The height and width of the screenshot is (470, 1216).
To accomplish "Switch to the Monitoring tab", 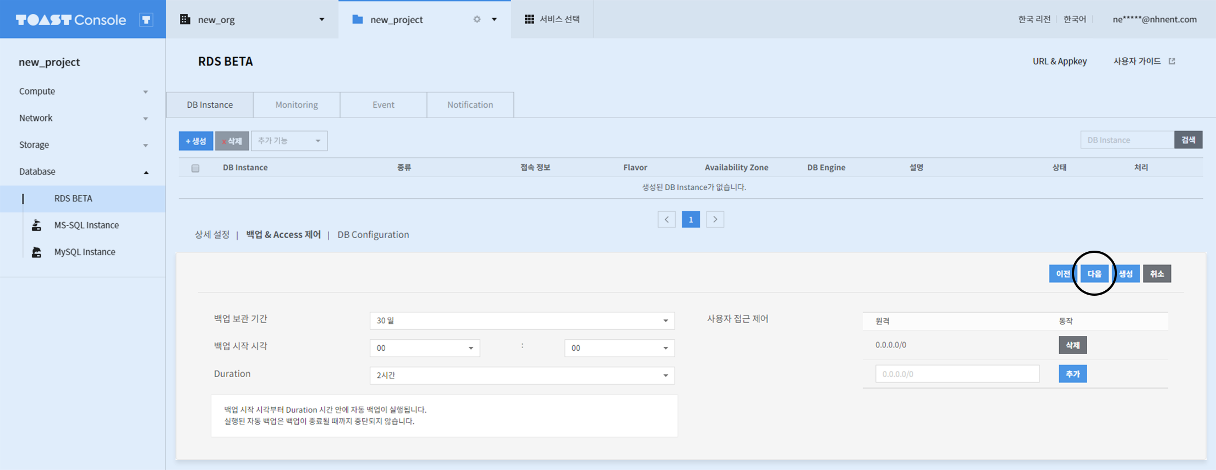I will coord(297,104).
